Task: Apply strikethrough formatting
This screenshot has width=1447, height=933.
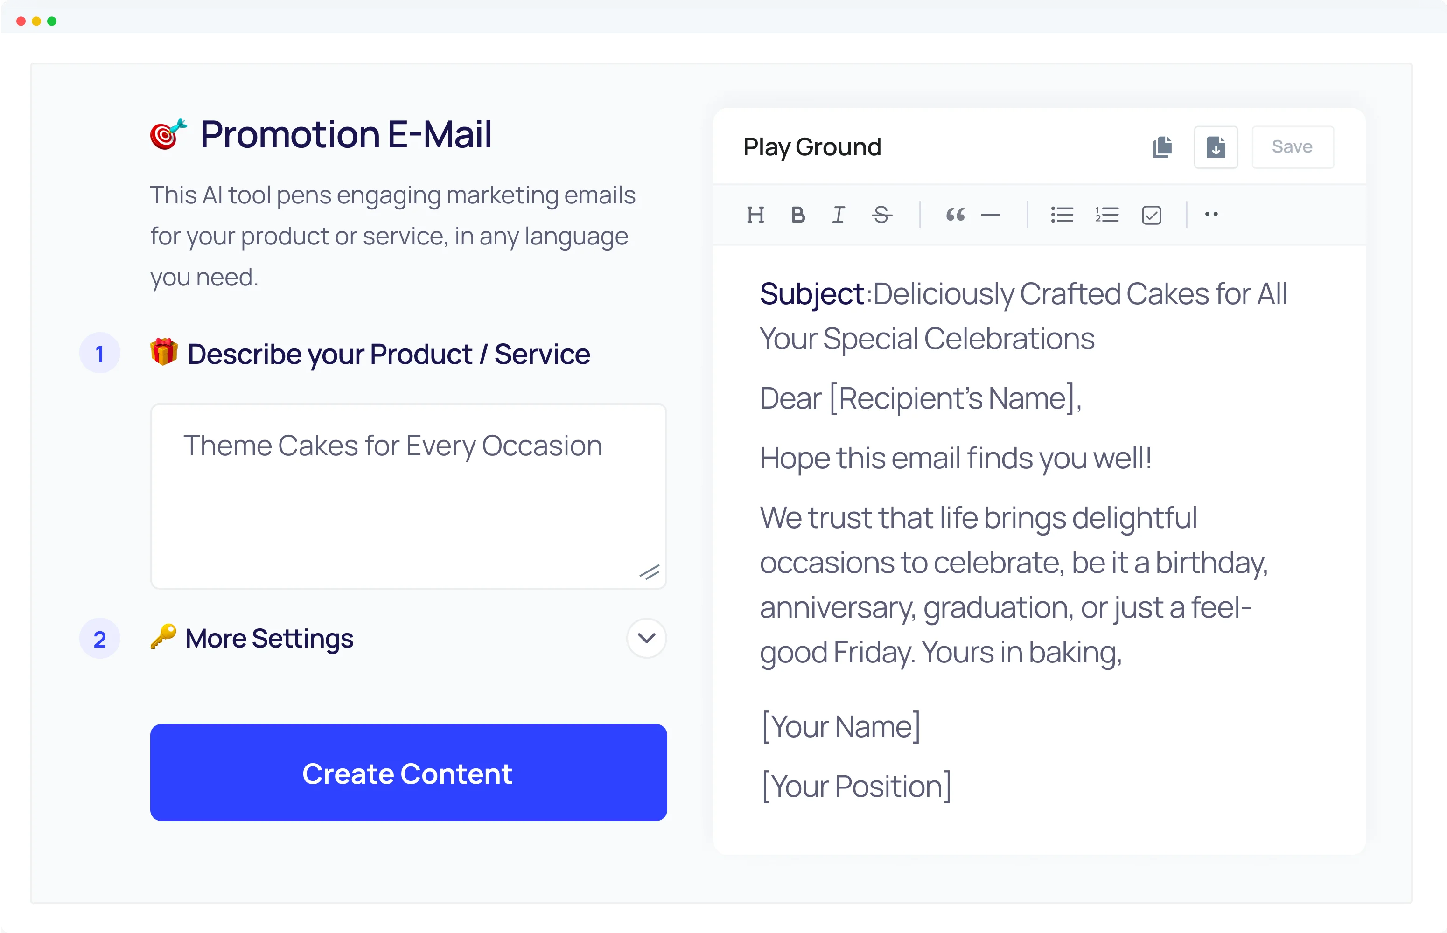Action: [881, 215]
